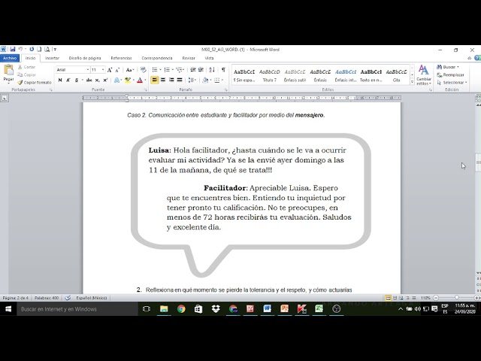Screen dimensions: 481x361
Task: Open Dropbox from the taskbar
Action: point(216,309)
